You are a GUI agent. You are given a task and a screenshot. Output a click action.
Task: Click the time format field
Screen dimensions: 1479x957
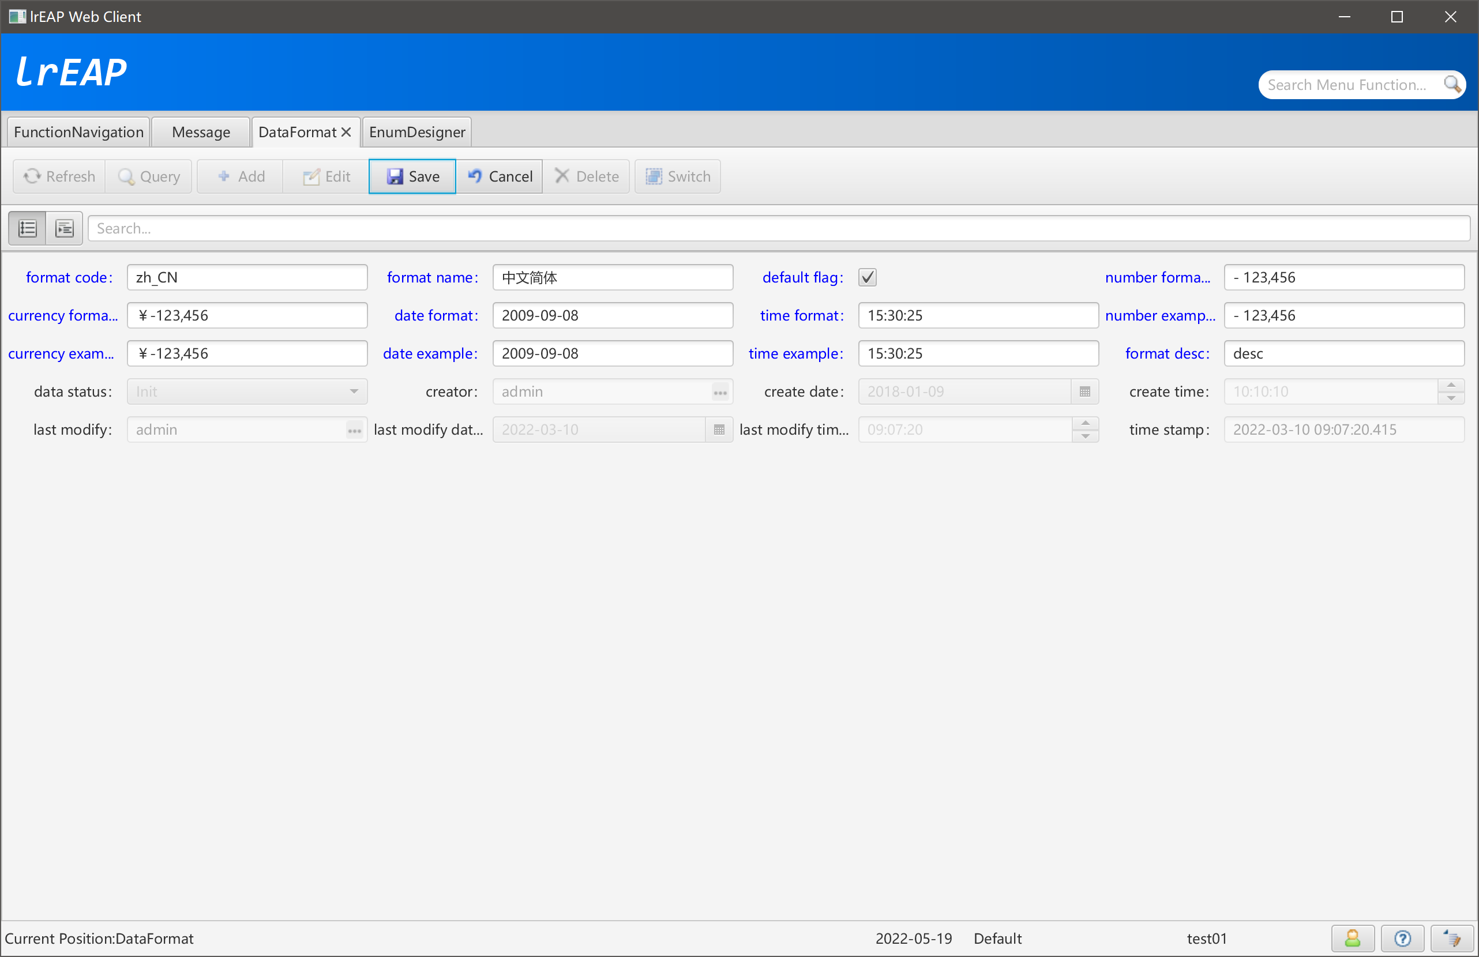[978, 315]
